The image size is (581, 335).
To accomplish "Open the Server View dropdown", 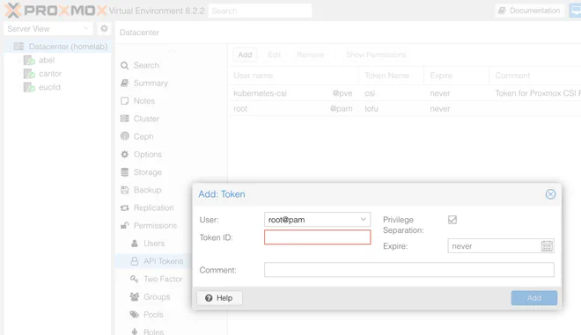I will (48, 28).
